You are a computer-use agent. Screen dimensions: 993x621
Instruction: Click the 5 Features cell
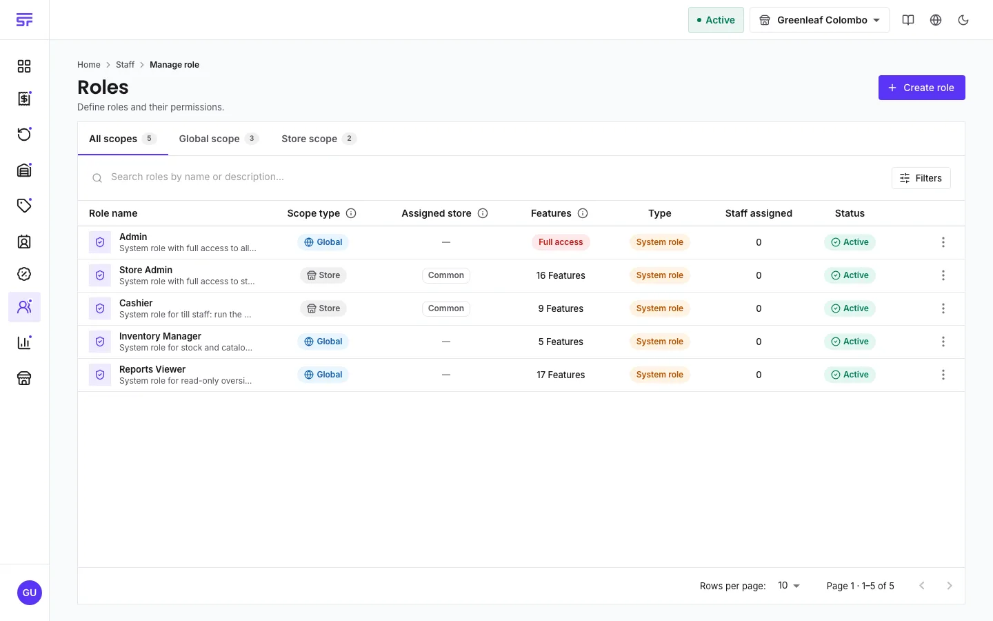coord(561,342)
